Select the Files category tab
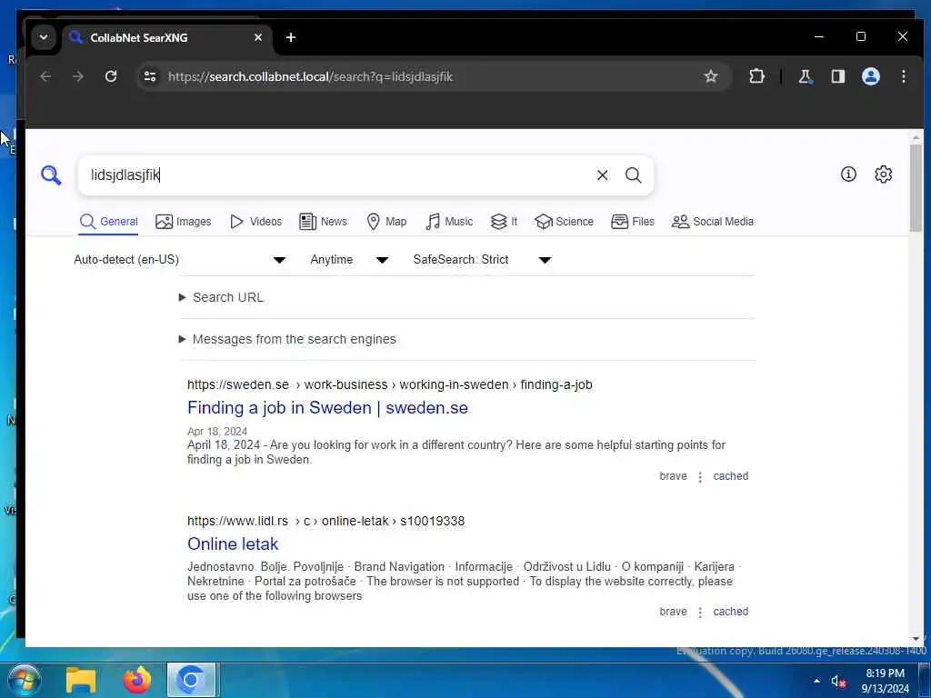This screenshot has height=698, width=931. [633, 222]
